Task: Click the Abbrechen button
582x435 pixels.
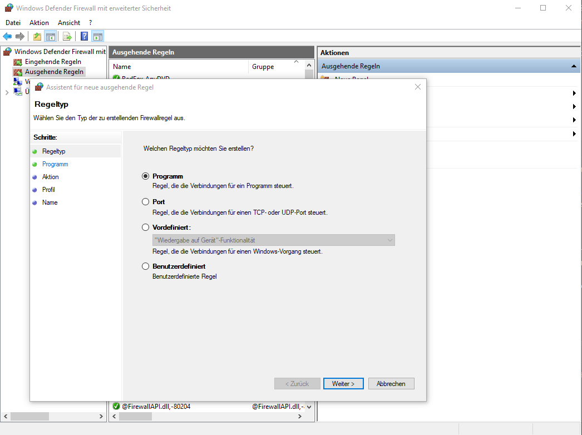Action: coord(391,384)
